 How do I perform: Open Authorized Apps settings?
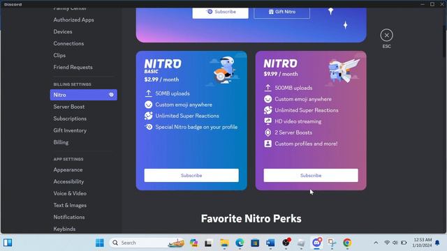73,20
